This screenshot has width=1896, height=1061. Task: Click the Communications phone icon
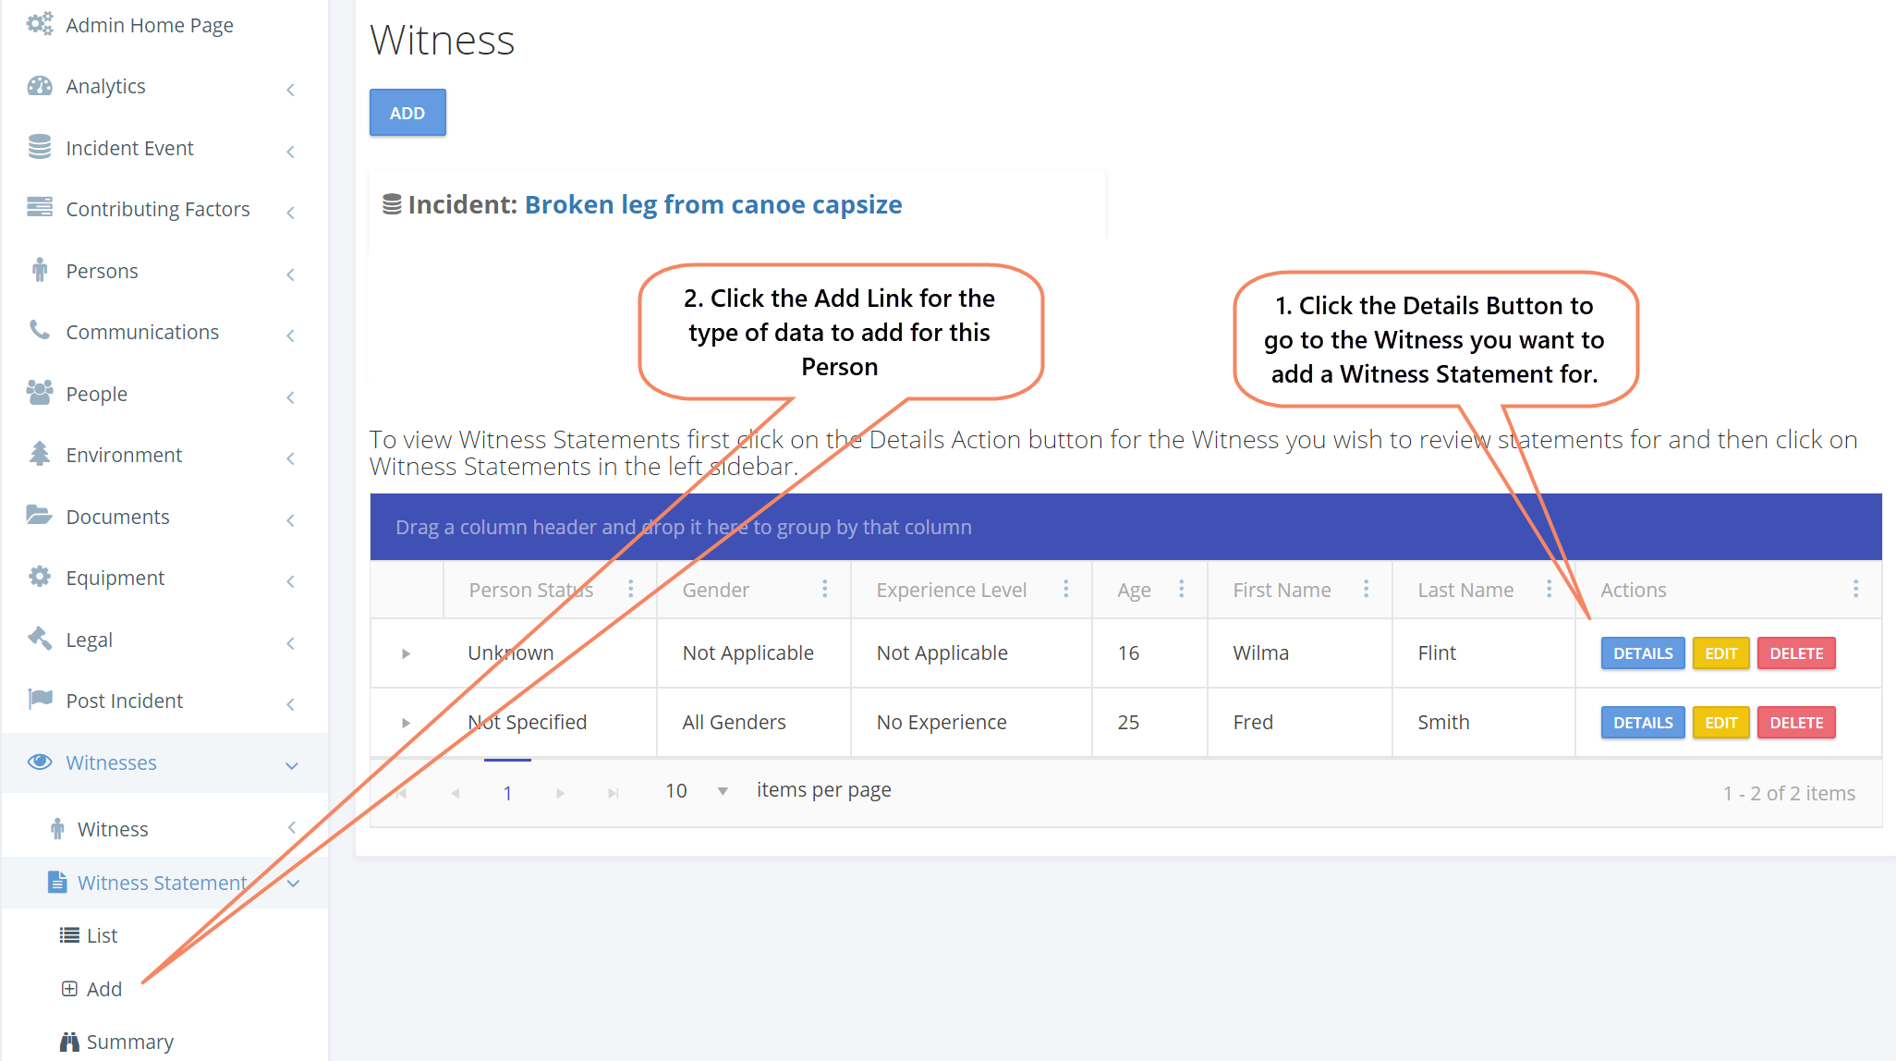coord(40,330)
